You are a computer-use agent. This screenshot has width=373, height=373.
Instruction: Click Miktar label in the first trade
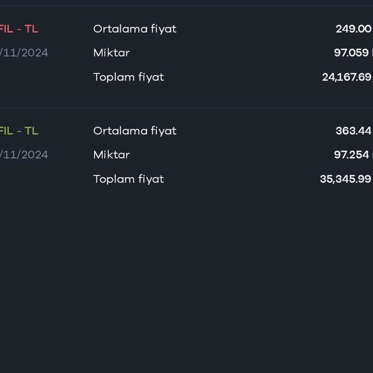pos(111,53)
